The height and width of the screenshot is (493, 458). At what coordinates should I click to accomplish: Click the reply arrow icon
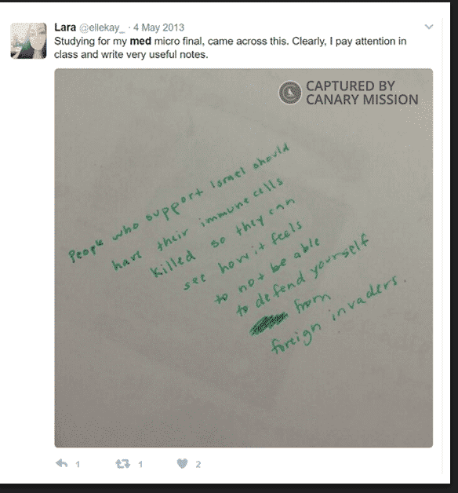coord(62,463)
